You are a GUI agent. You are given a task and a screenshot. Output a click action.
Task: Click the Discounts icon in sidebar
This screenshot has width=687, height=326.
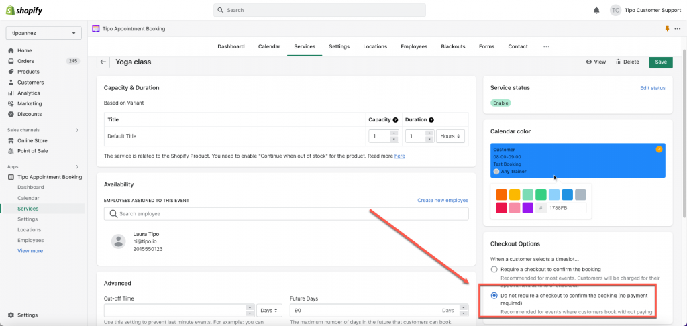11,114
